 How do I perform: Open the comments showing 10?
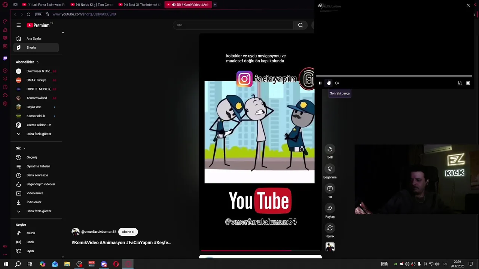330,189
